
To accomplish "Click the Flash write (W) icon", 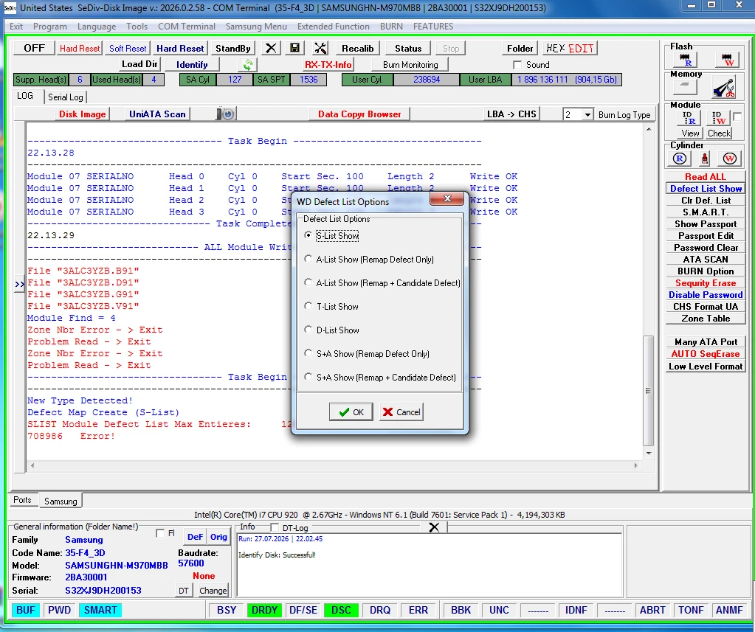I will coord(727,60).
